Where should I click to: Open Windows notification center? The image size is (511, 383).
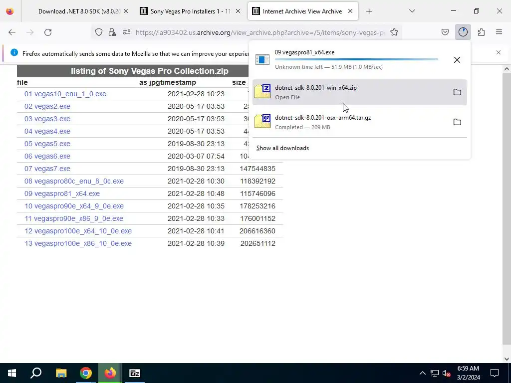click(495, 373)
